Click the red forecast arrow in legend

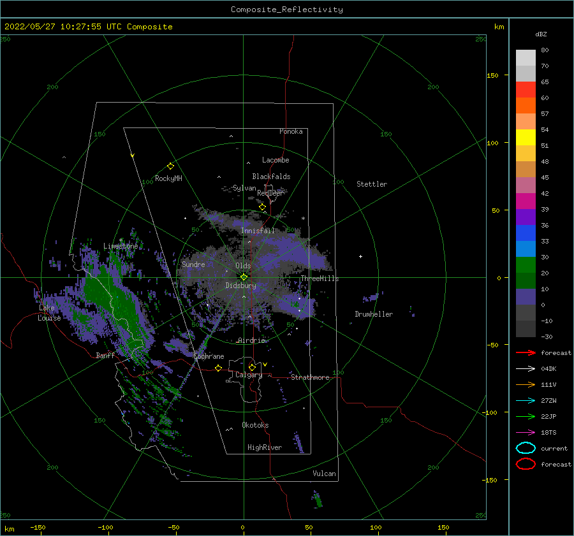[x=526, y=352]
